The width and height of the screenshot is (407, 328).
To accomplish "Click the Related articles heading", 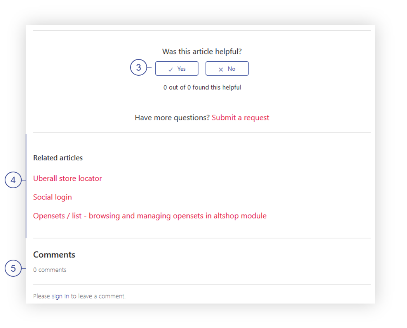I will pyautogui.click(x=58, y=158).
